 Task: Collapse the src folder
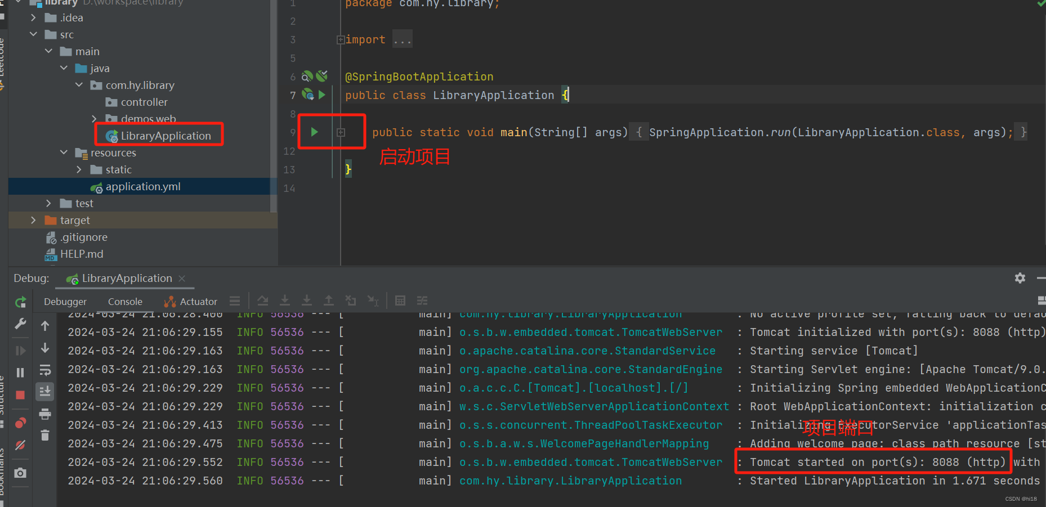(33, 34)
